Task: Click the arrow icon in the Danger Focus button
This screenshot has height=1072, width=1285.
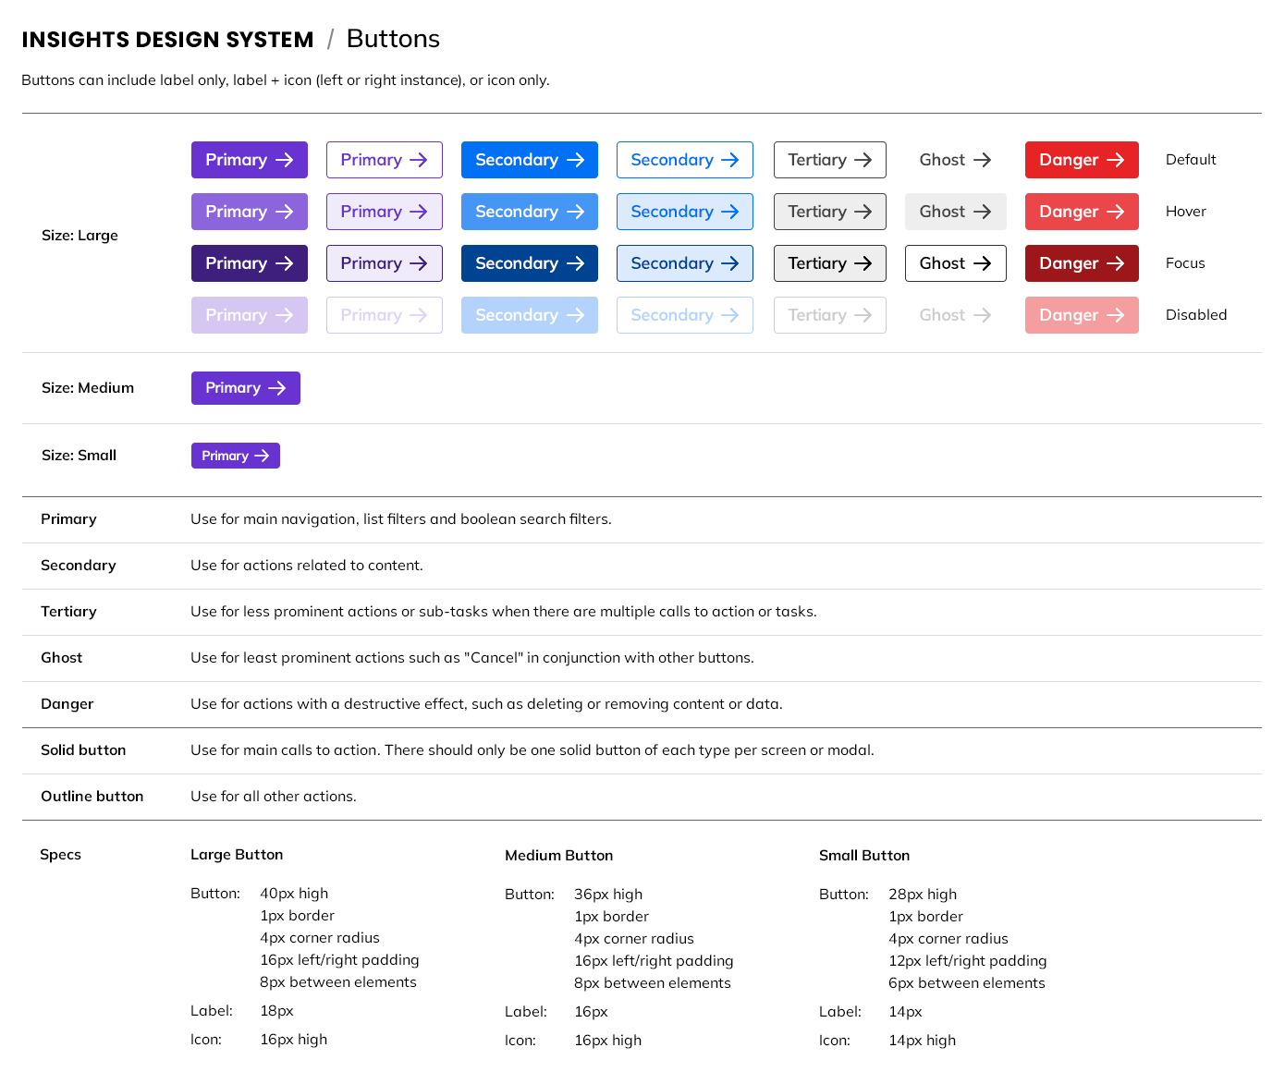Action: 1117,263
